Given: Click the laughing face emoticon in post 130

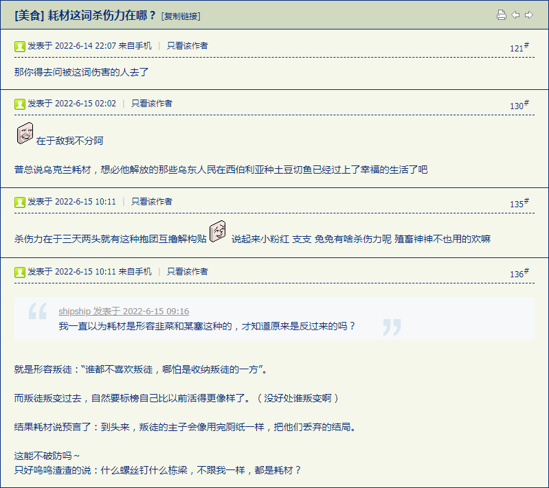Looking at the screenshot, I should coord(25,133).
